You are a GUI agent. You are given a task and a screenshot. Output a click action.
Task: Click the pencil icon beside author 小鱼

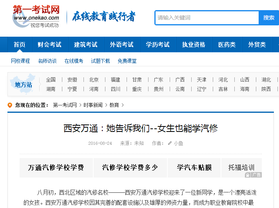[170, 143]
